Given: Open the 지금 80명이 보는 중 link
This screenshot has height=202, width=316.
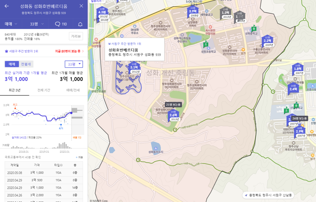Looking at the screenshot, I should point(69,51).
